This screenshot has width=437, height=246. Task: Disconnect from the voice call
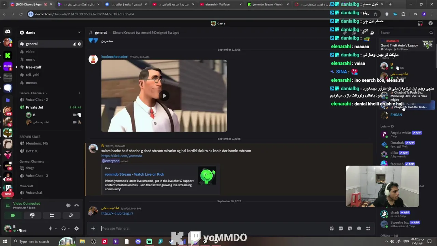click(x=76, y=205)
